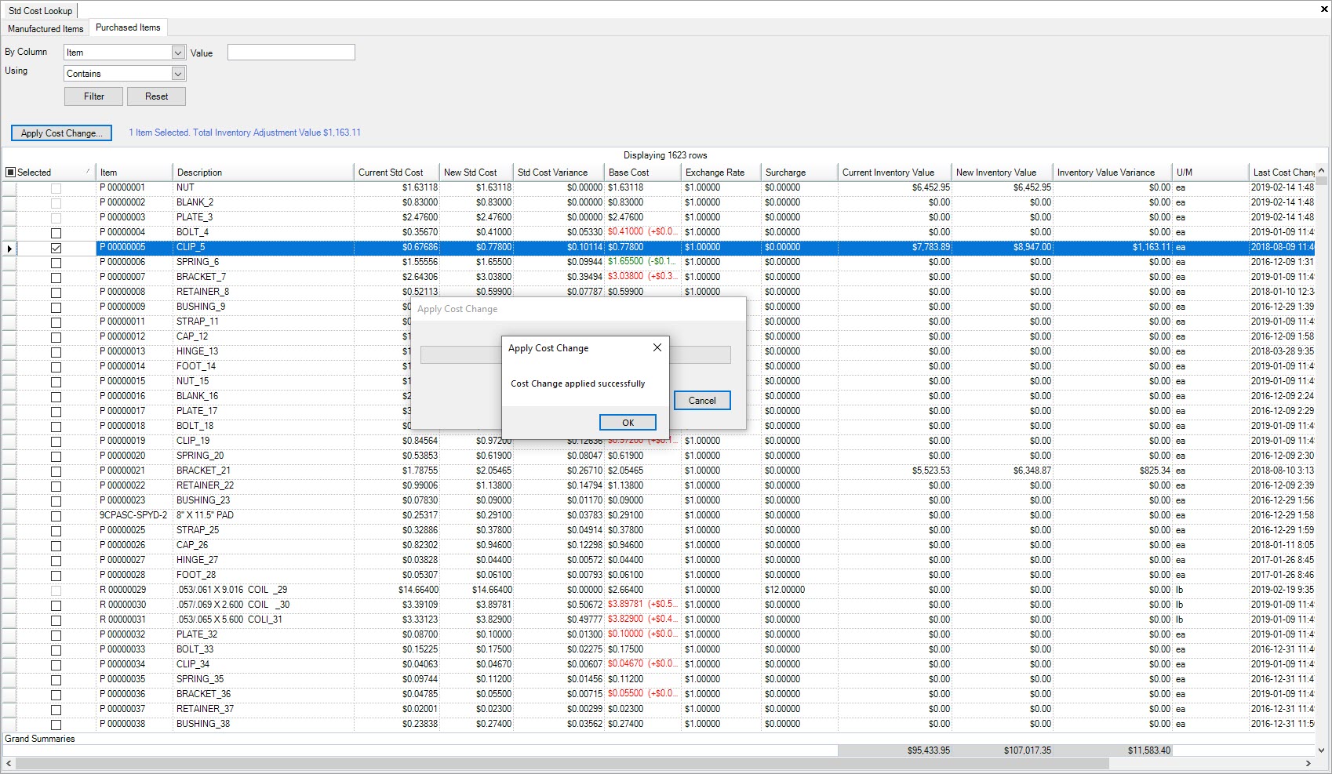Click the P 00000036 item cell
The height and width of the screenshot is (774, 1332).
tap(134, 695)
